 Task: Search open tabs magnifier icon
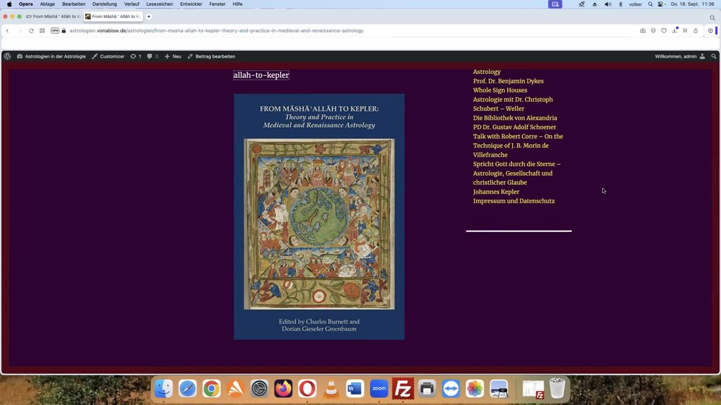point(712,17)
